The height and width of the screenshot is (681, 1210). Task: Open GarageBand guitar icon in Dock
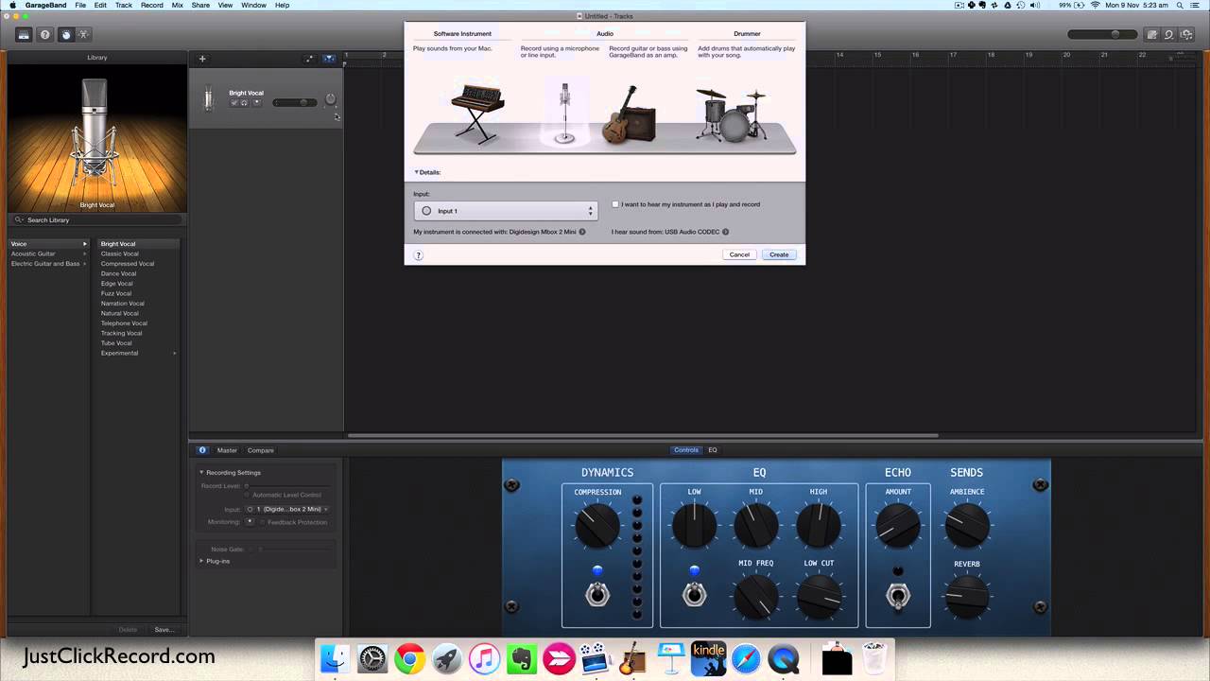[x=631, y=658]
